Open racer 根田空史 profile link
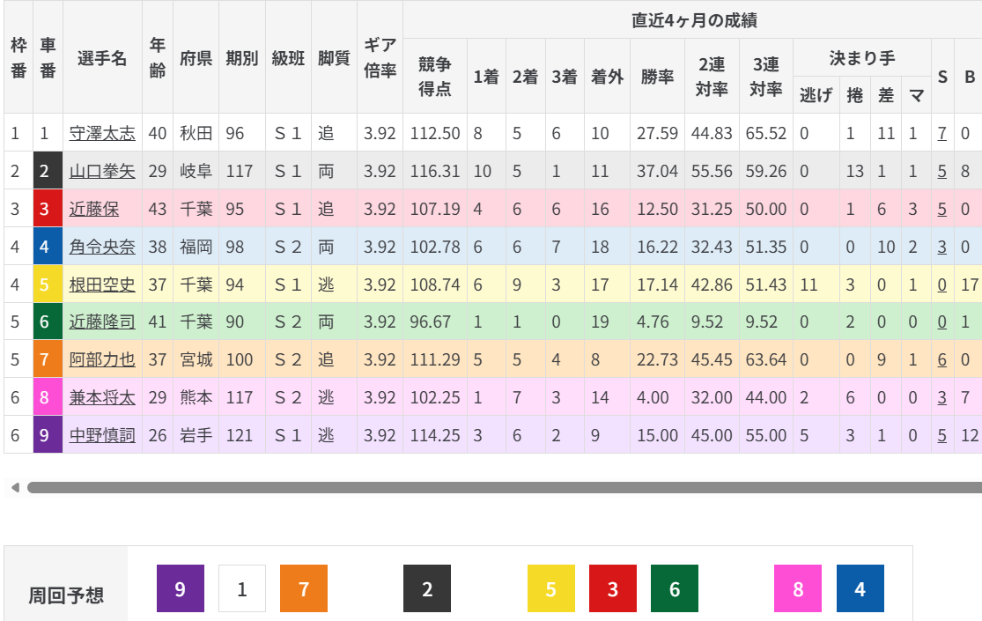Screen dimensions: 982x621 click(x=102, y=285)
